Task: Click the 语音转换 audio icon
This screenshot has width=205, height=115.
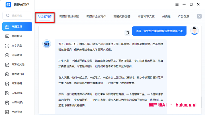Action: (x=7, y=55)
